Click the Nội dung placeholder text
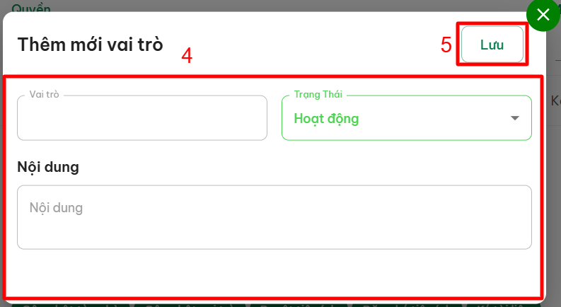The image size is (561, 307). click(x=56, y=208)
